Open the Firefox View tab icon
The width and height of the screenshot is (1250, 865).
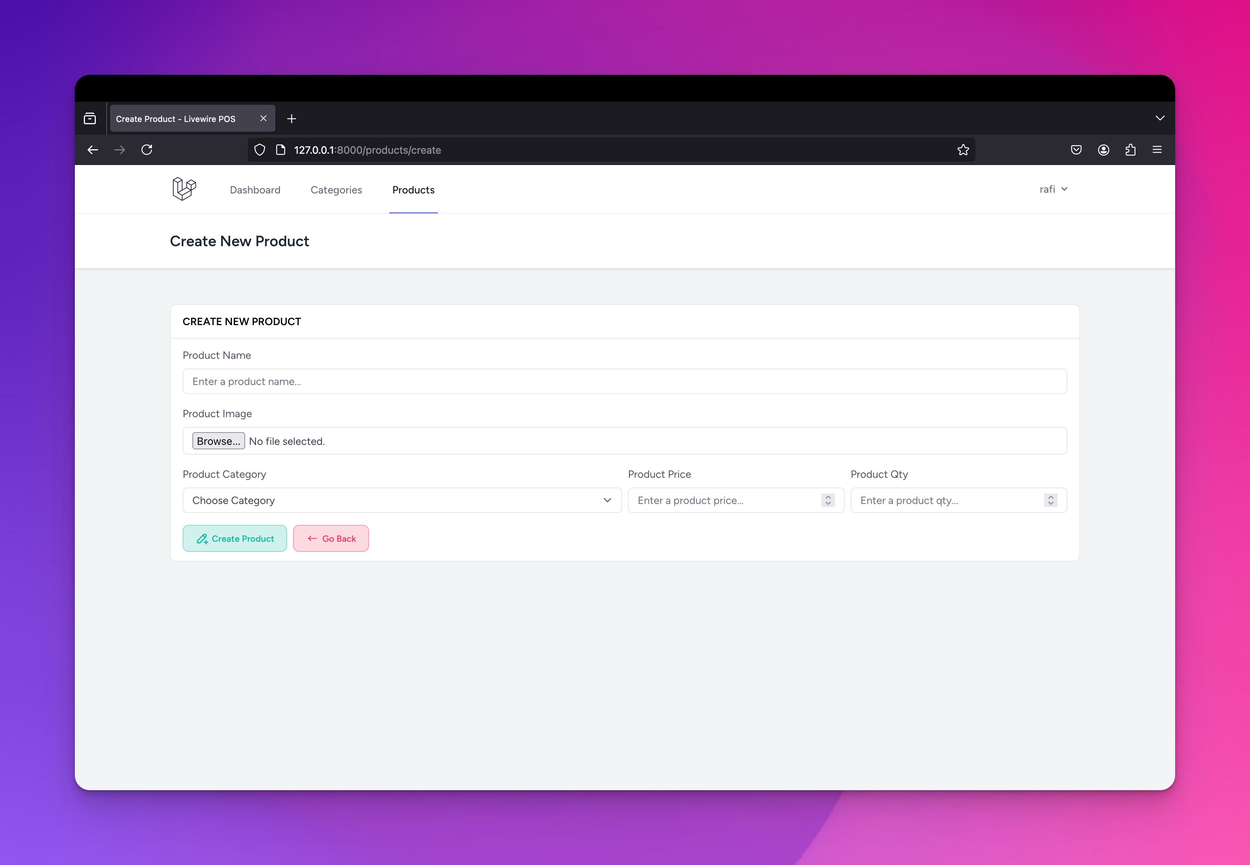(90, 119)
